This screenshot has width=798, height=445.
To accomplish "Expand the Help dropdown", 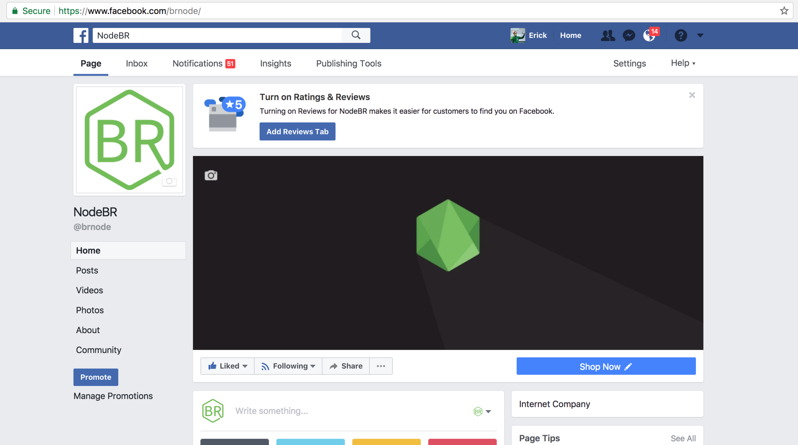I will tap(683, 63).
